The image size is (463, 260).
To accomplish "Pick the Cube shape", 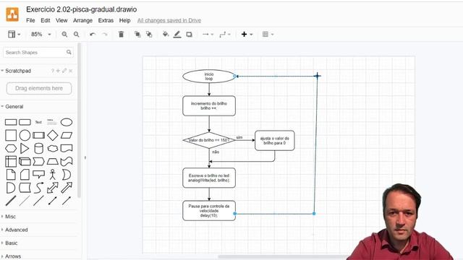I will (x=25, y=161).
